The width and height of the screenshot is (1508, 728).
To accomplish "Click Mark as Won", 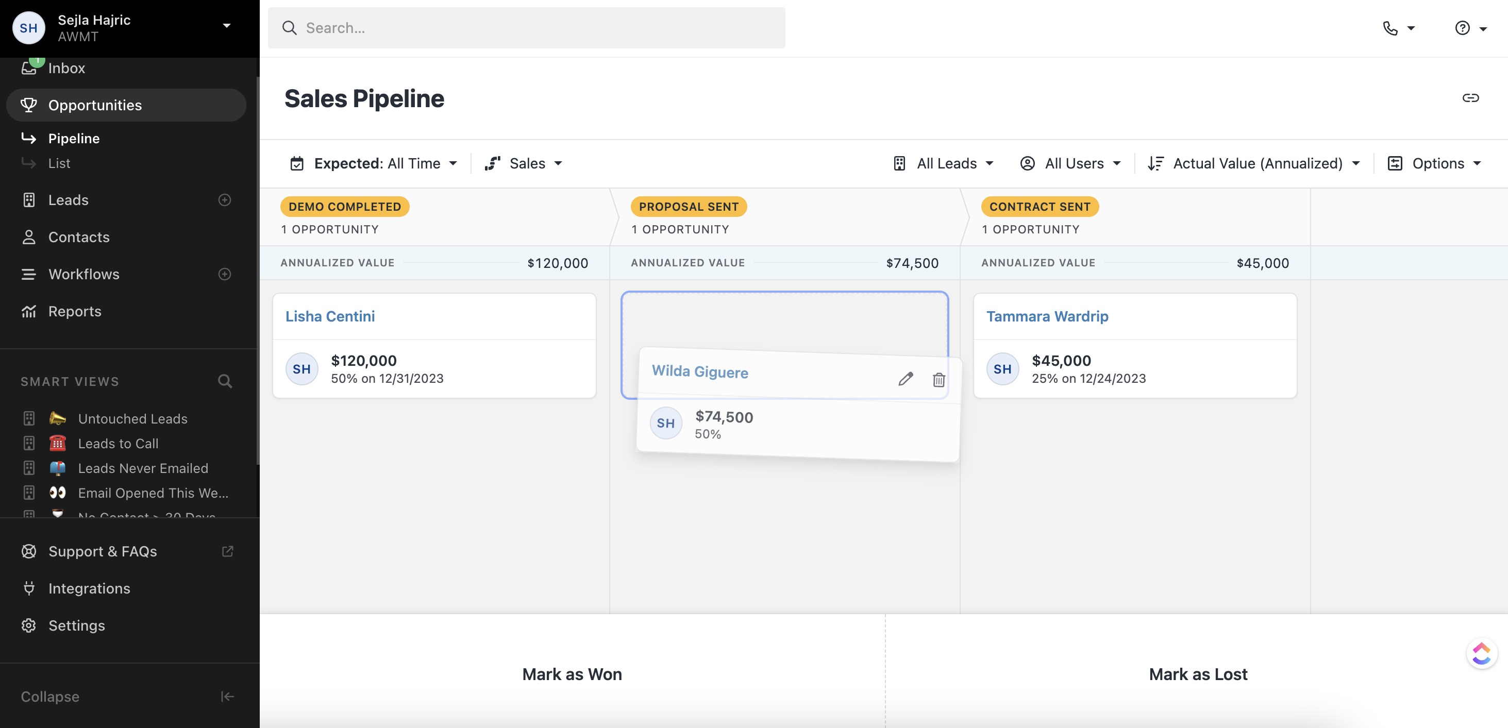I will click(572, 674).
